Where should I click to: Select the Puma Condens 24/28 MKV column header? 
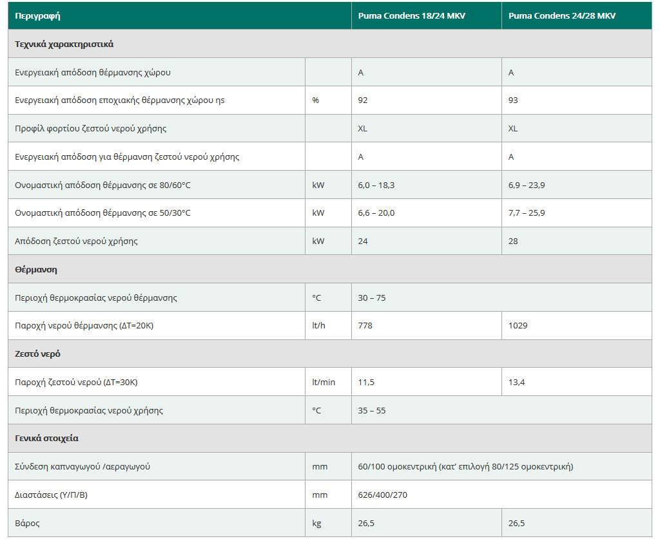[561, 15]
